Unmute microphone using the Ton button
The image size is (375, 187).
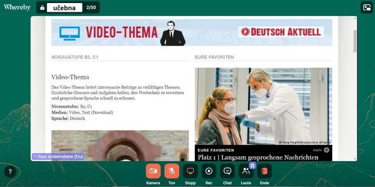(x=172, y=171)
